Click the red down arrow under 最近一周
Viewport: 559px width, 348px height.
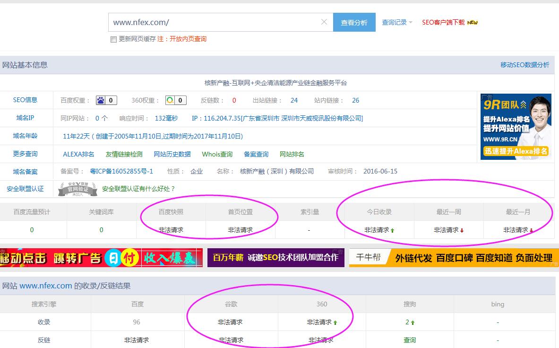coord(462,231)
